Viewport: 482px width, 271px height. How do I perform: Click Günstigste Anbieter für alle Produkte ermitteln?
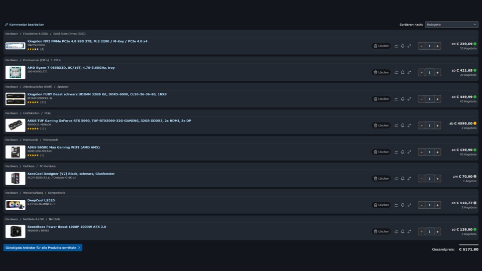(x=43, y=247)
